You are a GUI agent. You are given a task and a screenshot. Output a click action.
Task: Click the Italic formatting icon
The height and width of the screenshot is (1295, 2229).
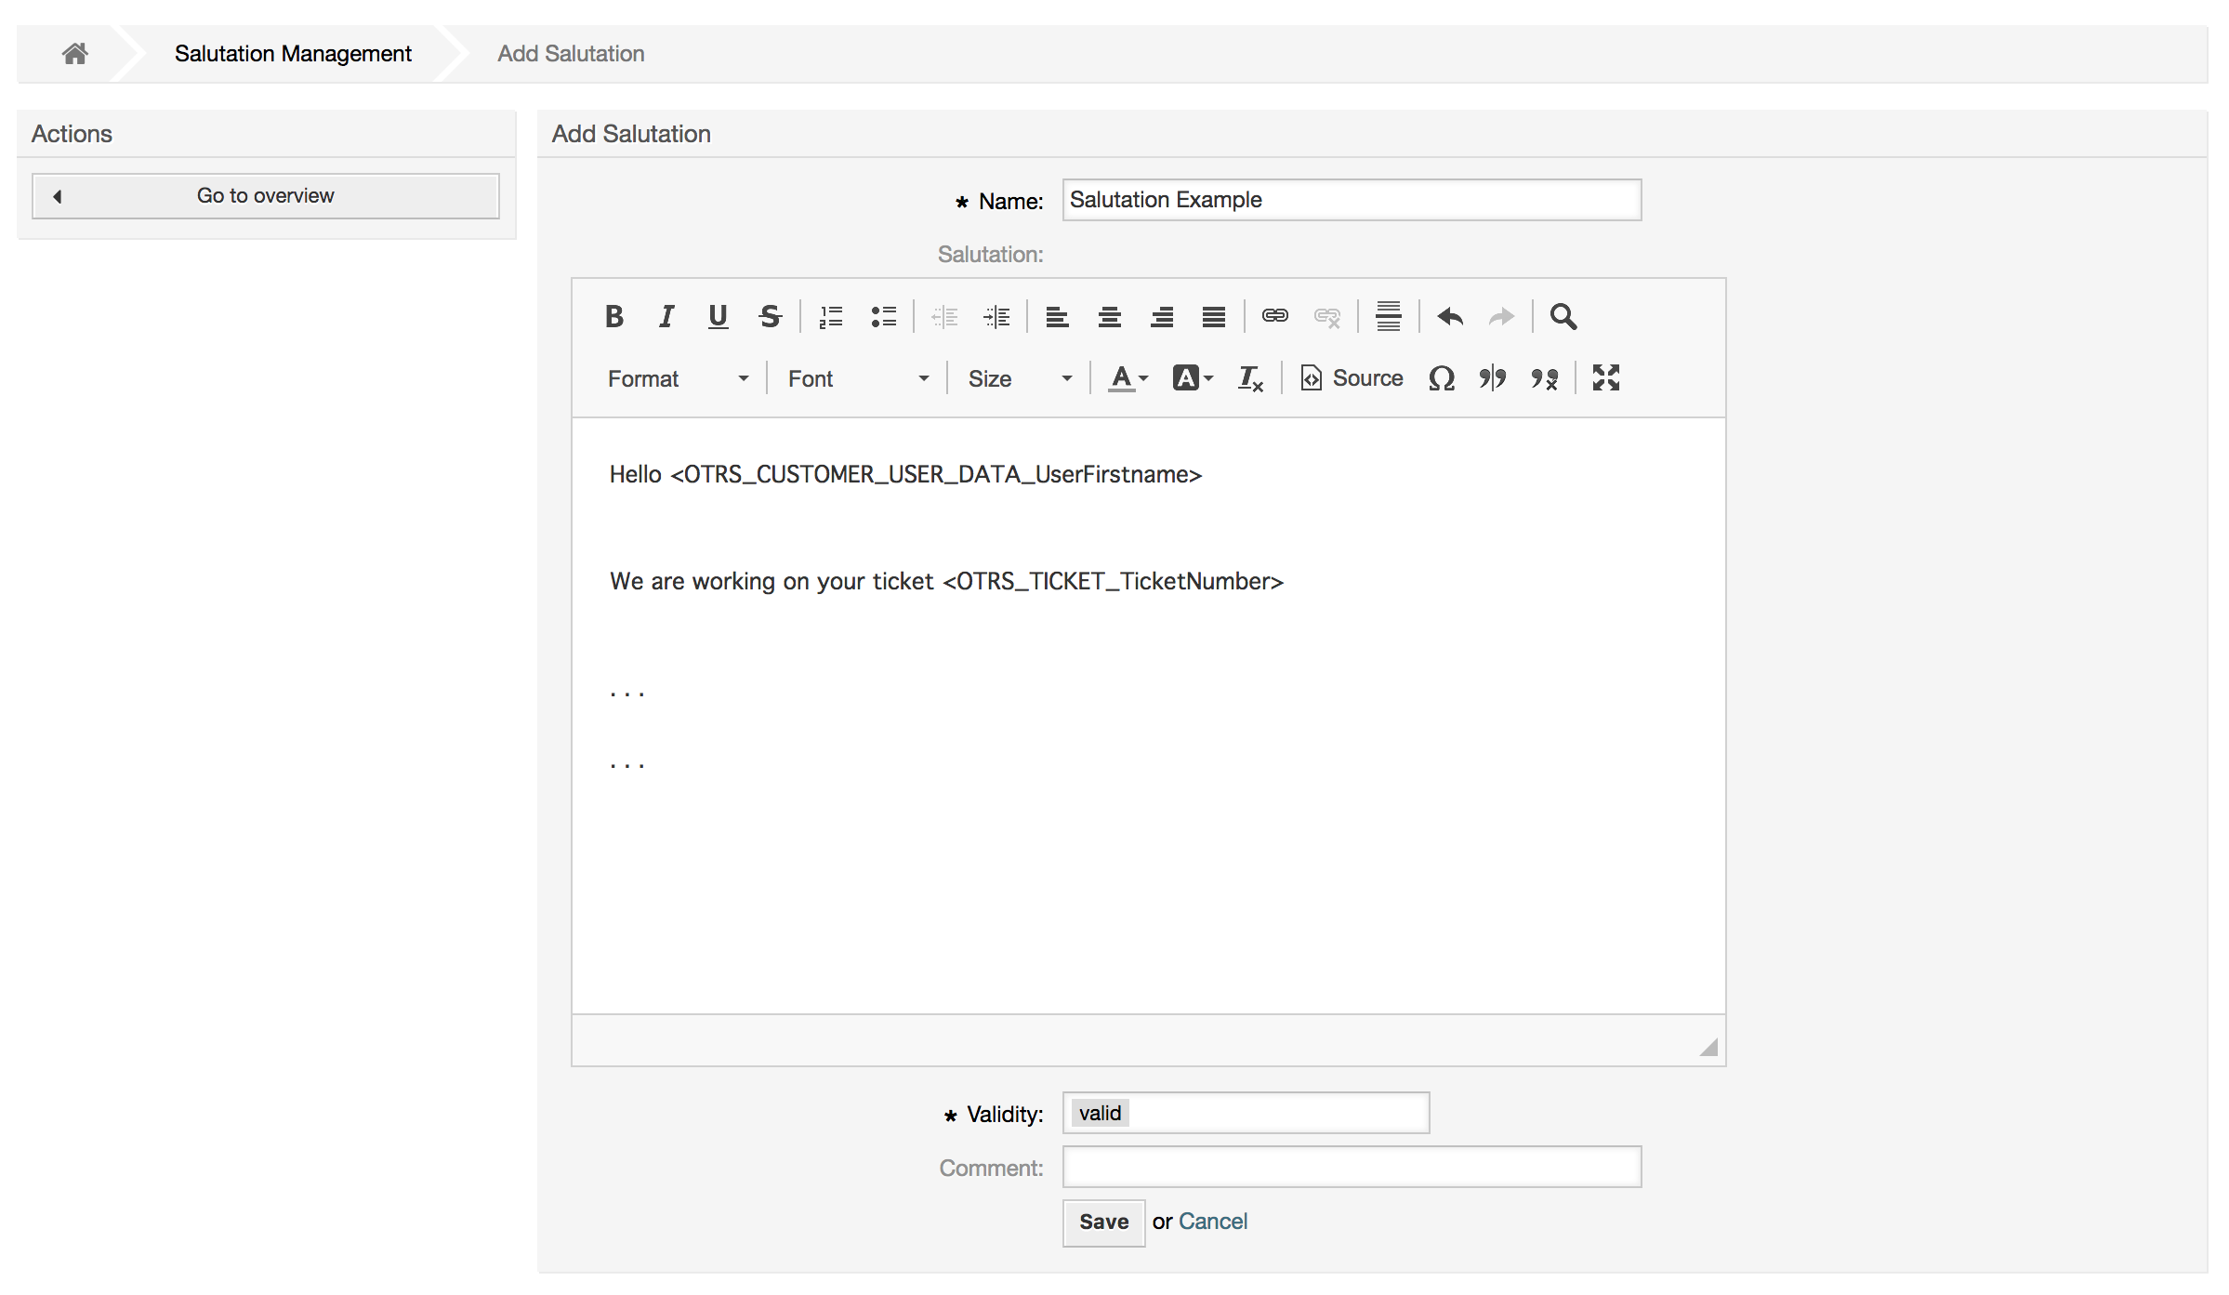(x=665, y=316)
